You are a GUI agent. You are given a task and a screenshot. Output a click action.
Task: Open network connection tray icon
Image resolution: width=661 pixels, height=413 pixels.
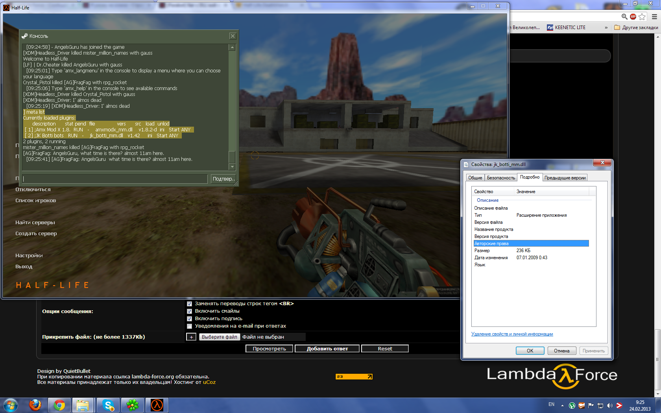point(600,406)
